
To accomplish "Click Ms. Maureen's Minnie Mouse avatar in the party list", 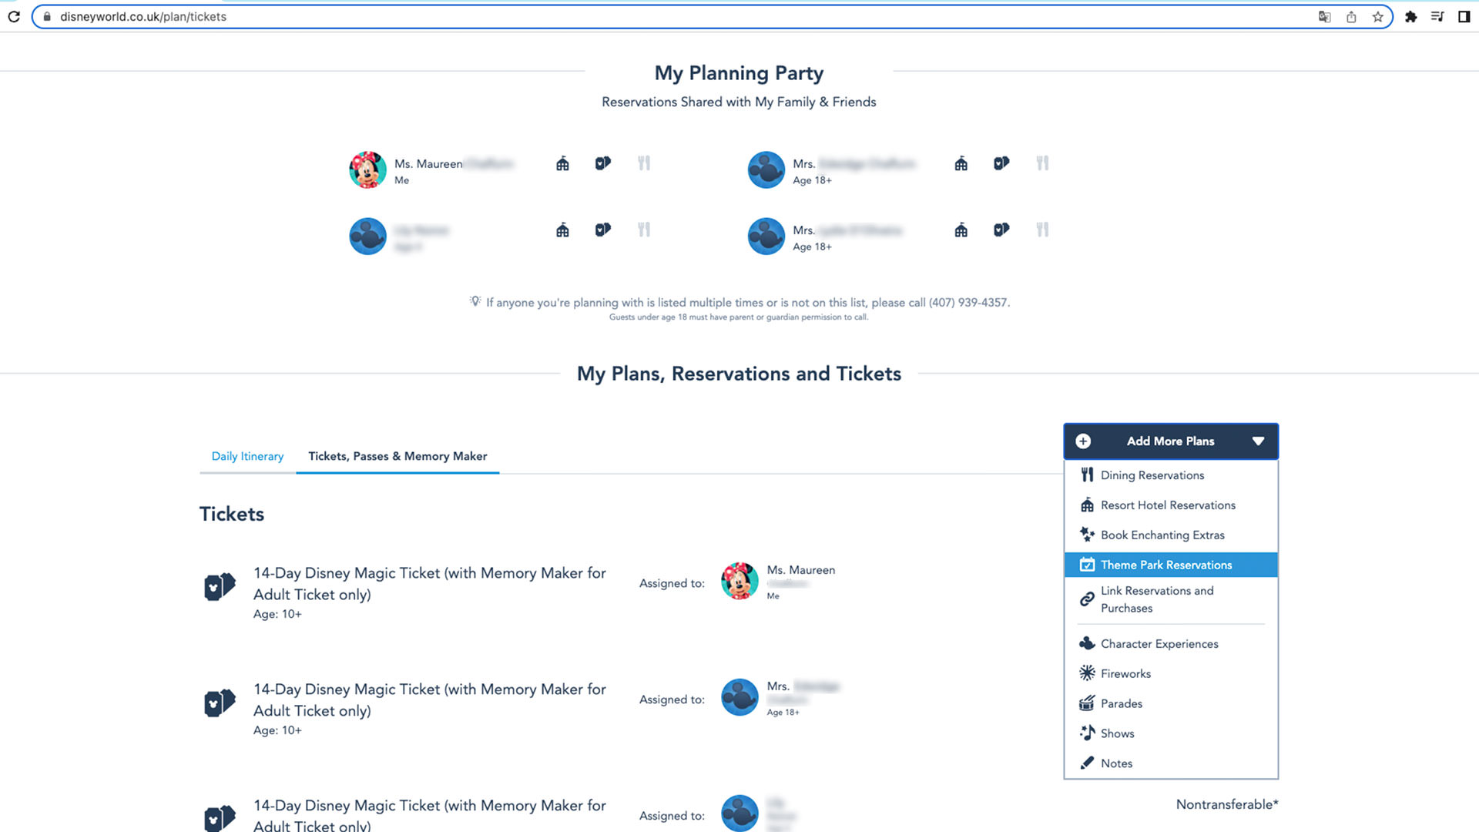I will 367,169.
